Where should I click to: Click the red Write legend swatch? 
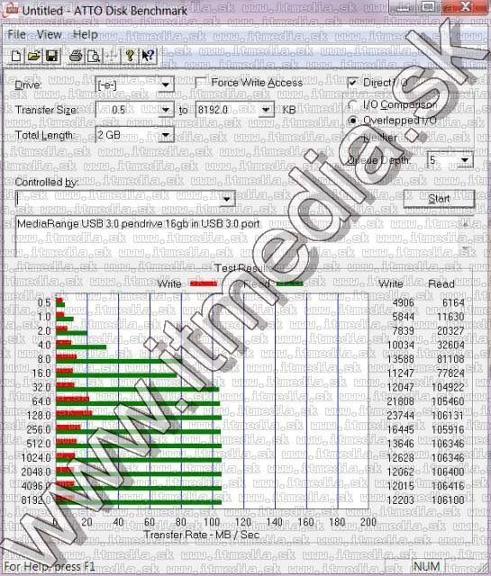204,283
